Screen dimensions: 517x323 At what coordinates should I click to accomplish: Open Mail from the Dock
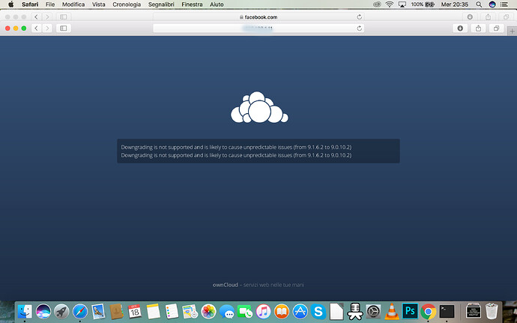[98, 311]
